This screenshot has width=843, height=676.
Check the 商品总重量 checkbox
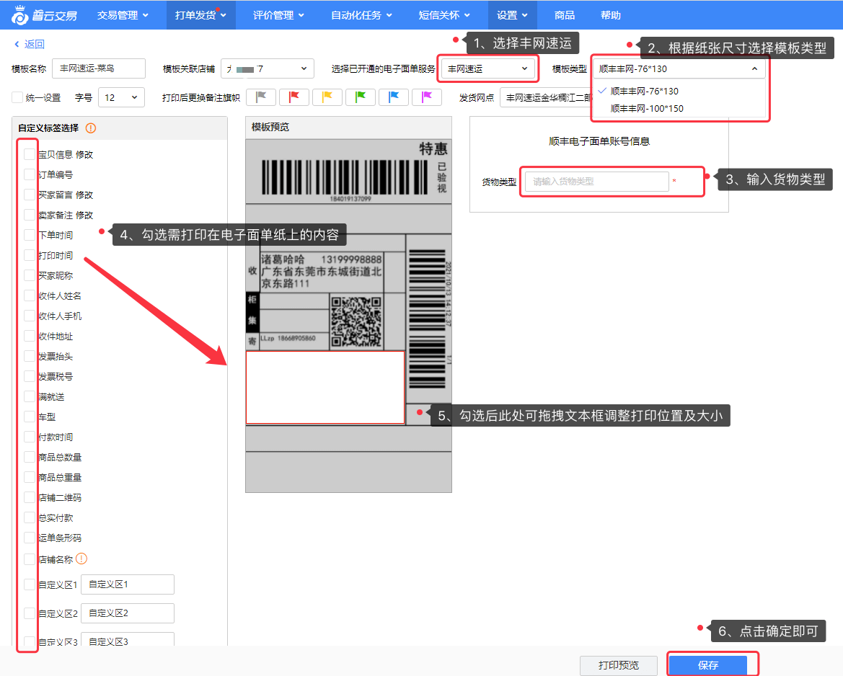tap(29, 477)
